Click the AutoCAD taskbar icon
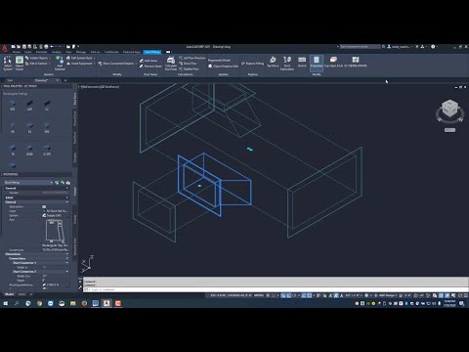The image size is (469, 352). click(107, 303)
